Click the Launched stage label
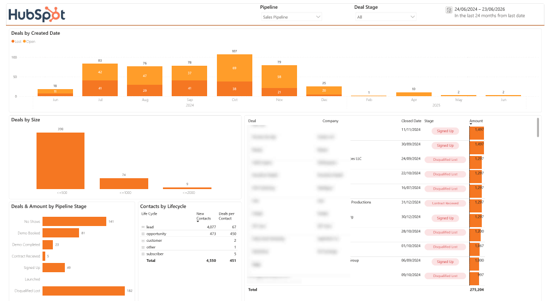This screenshot has width=551, height=301. (x=32, y=279)
